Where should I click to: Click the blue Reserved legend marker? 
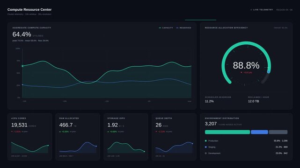[x=177, y=28]
